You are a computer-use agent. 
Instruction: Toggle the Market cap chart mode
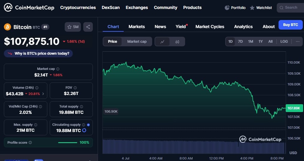pyautogui.click(x=137, y=42)
